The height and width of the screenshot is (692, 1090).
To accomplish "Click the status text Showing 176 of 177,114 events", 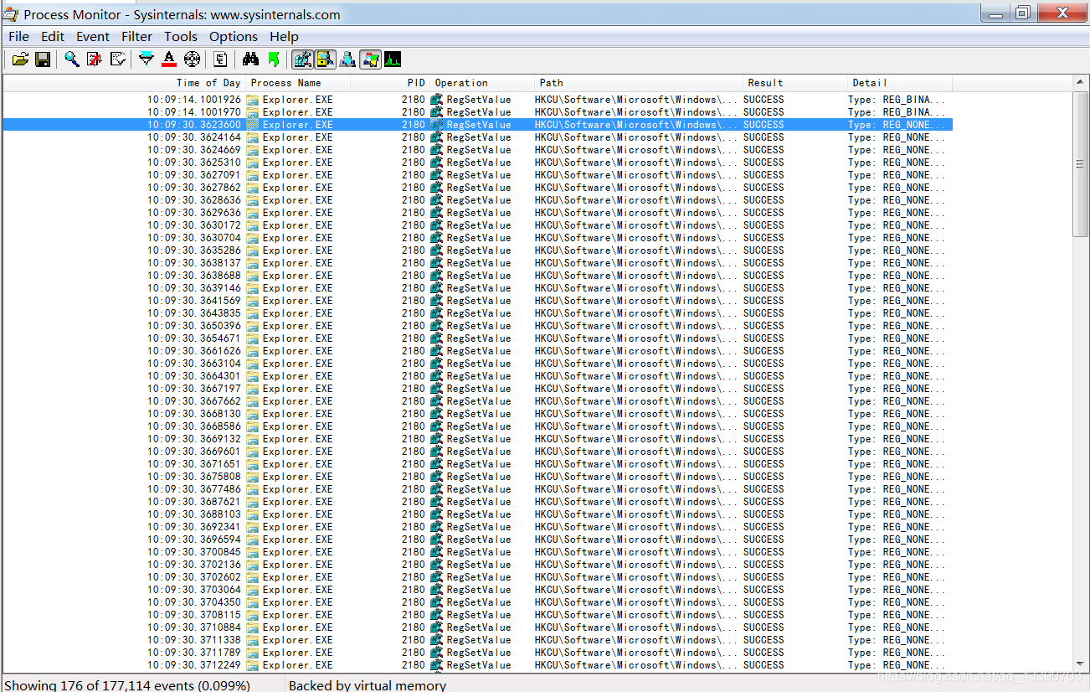I will tap(127, 685).
